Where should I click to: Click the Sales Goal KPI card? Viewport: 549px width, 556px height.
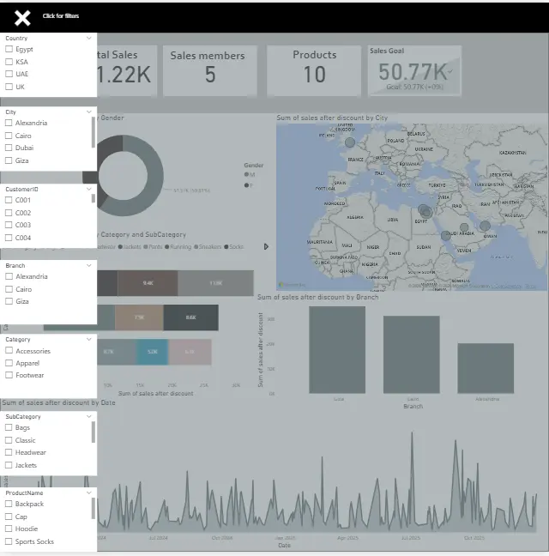coord(414,70)
